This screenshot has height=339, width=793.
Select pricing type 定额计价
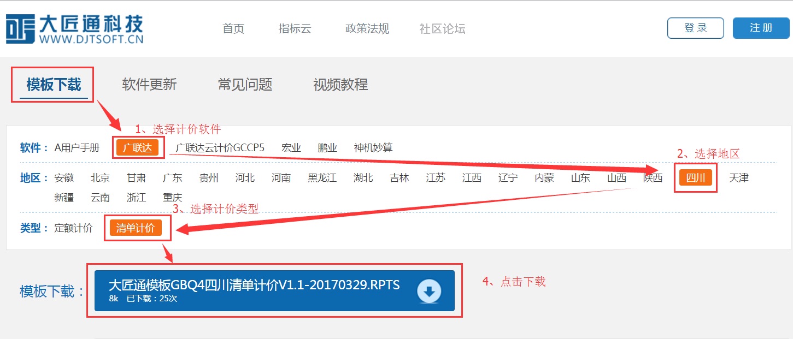73,228
